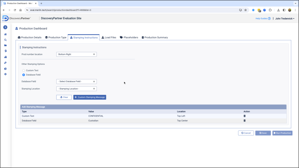Bookmark this page with the star icon
The image size is (299, 168).
click(246, 10)
